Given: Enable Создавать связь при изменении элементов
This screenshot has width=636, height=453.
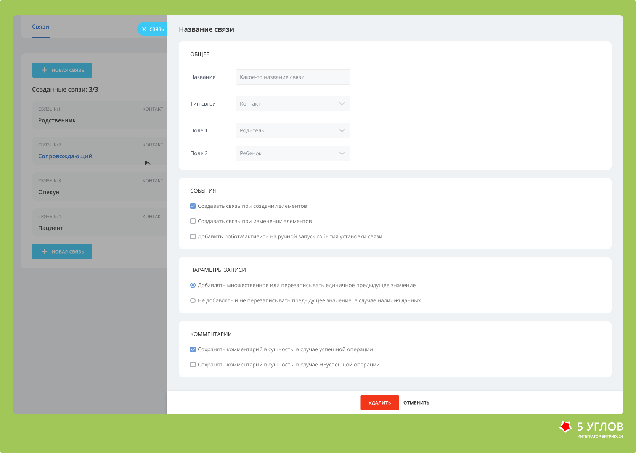Looking at the screenshot, I should [193, 221].
